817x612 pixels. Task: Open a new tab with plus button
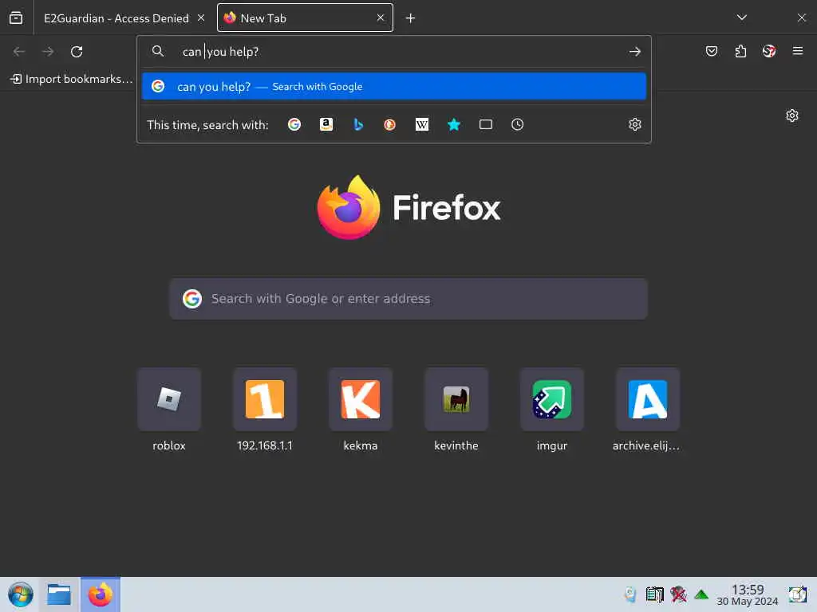coord(411,18)
